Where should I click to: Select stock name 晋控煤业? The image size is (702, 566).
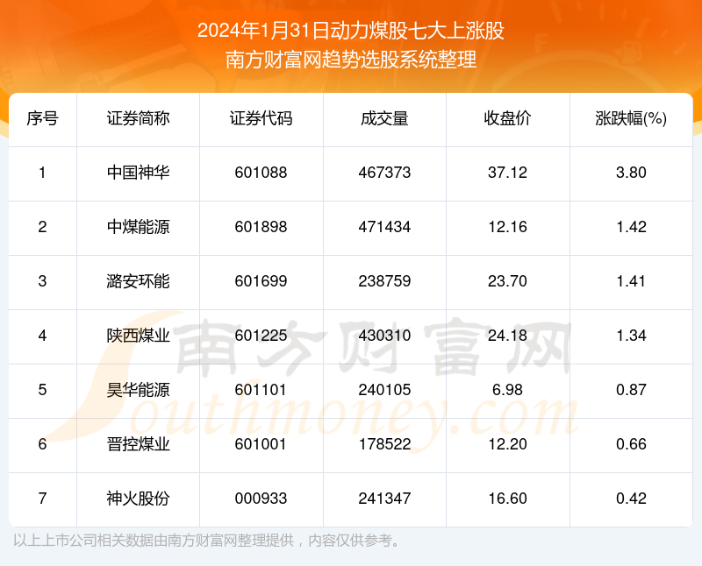(138, 444)
